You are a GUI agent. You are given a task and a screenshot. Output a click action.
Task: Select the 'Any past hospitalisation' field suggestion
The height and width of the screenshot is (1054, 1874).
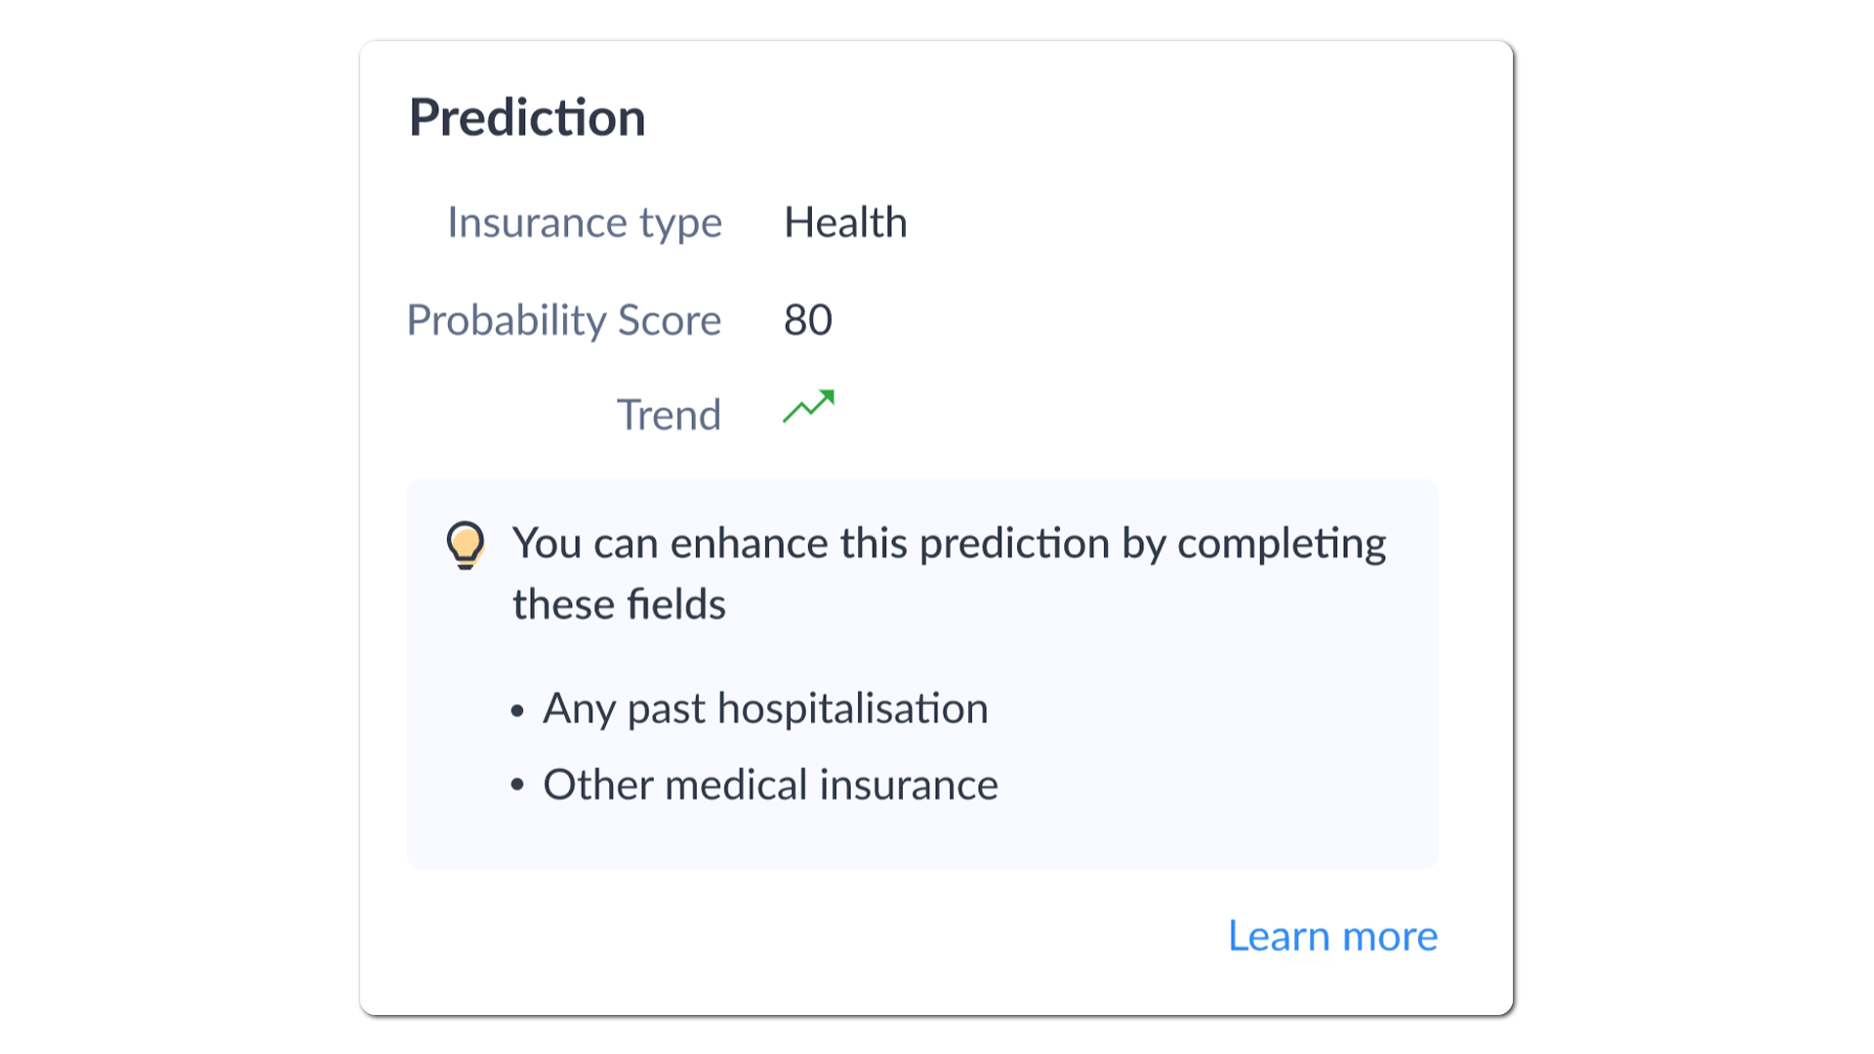765,709
